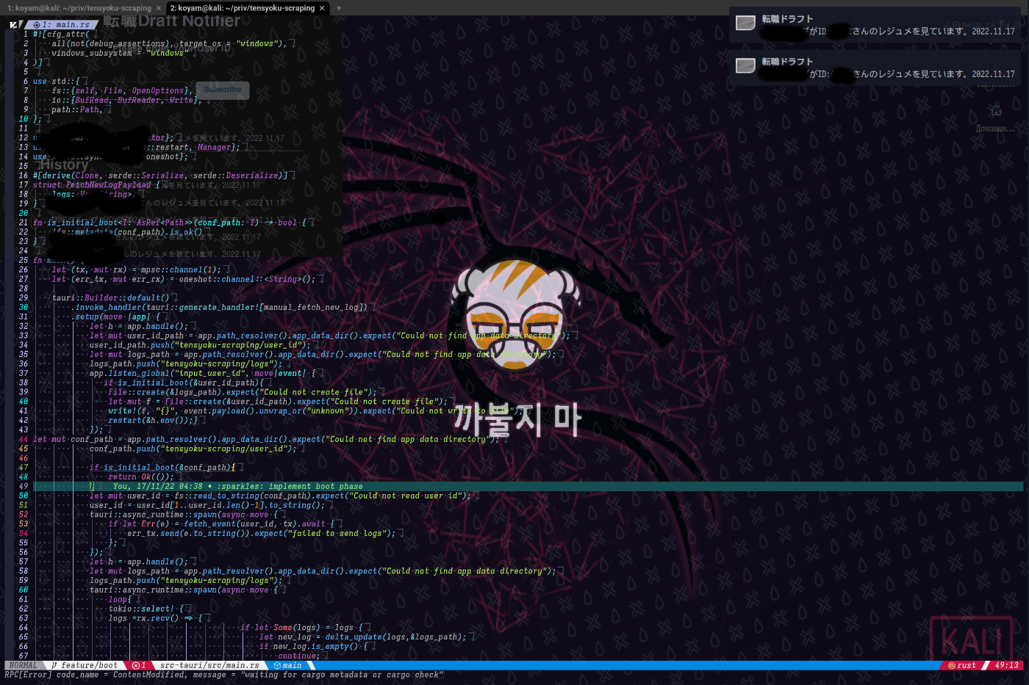
Task: Click the 'rust' filetype indicator in statusline
Action: click(x=962, y=665)
